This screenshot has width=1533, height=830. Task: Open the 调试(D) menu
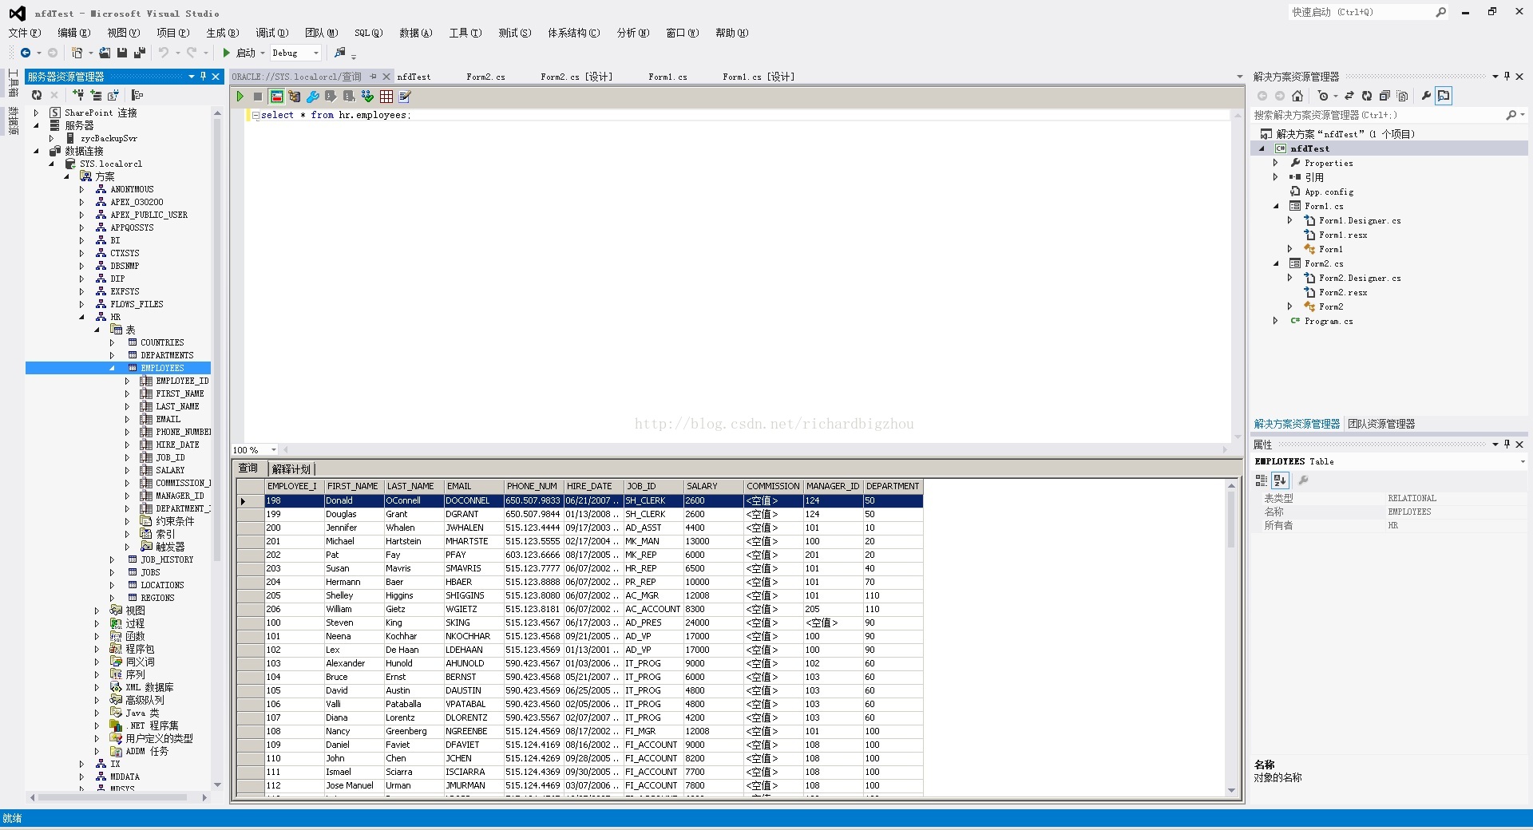pyautogui.click(x=271, y=33)
